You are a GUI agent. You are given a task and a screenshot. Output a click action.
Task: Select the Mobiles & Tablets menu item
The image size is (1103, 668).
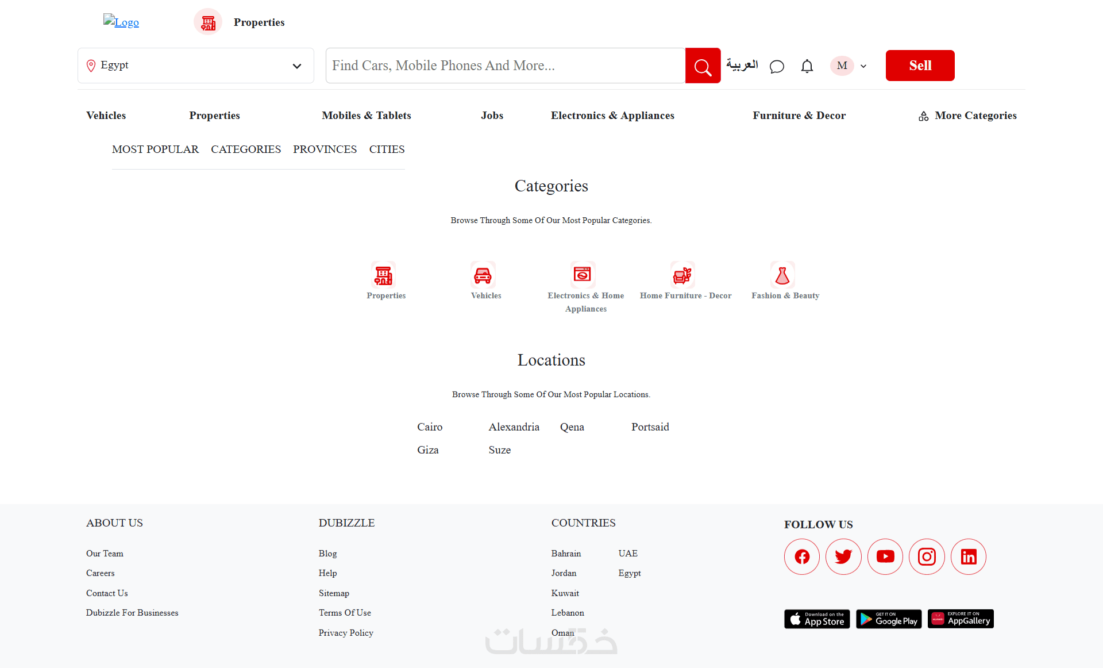tap(366, 116)
